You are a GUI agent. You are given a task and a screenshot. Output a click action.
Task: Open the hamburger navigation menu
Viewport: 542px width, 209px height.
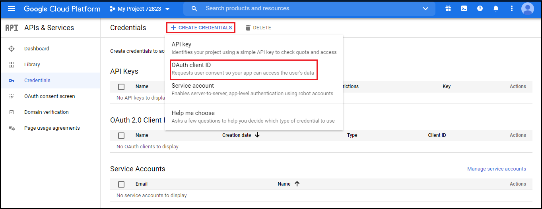(x=12, y=9)
